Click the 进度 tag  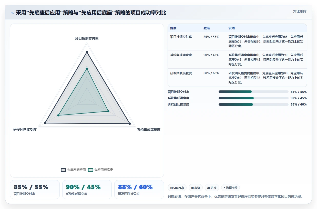pos(212,188)
